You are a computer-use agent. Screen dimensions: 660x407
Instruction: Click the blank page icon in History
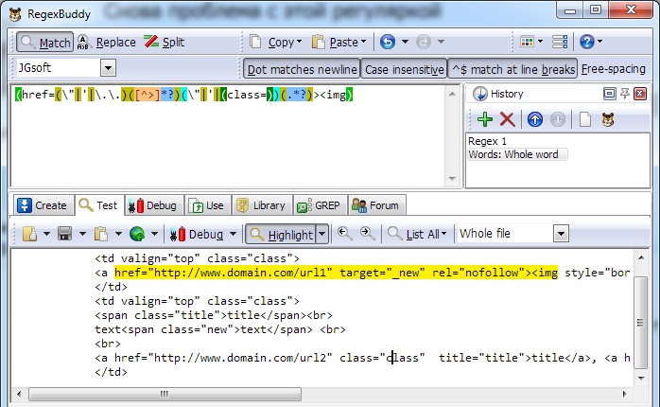click(x=585, y=119)
